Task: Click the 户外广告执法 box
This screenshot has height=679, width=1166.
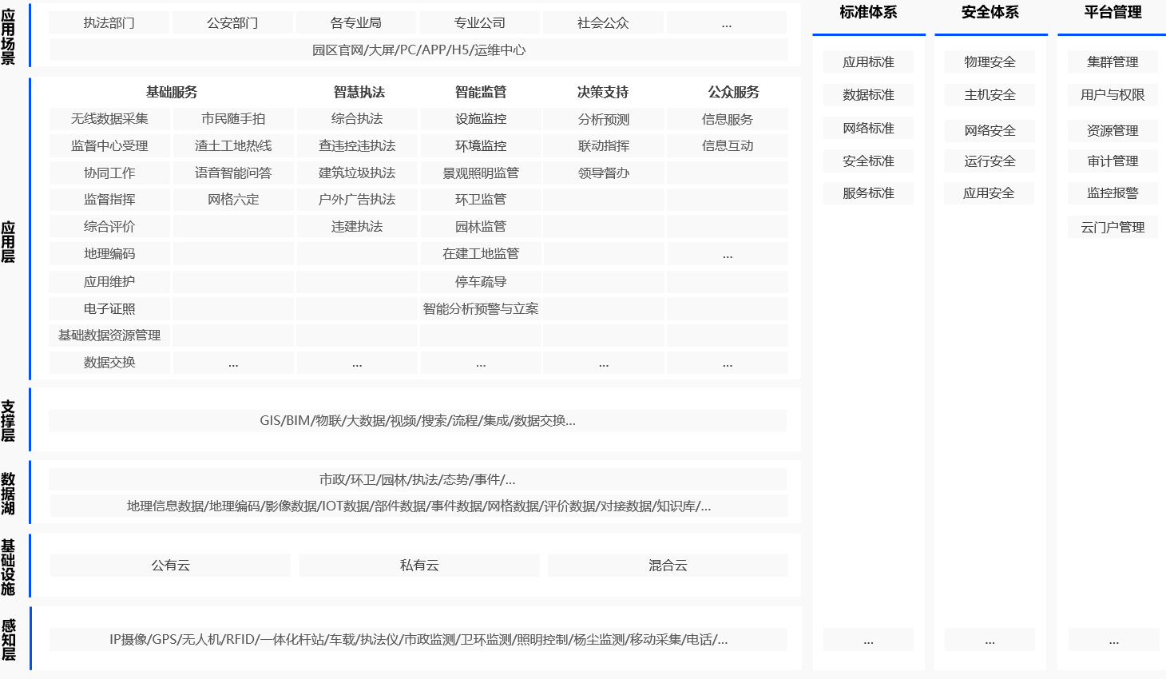Action: 357,200
